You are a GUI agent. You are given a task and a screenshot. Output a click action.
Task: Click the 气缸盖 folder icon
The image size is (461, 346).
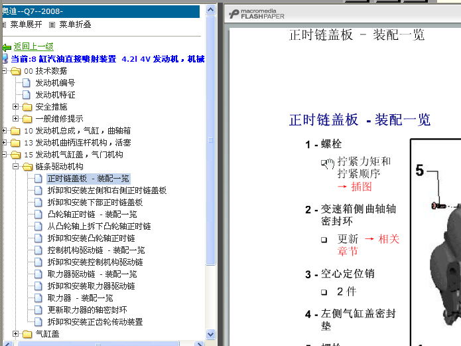(27, 334)
